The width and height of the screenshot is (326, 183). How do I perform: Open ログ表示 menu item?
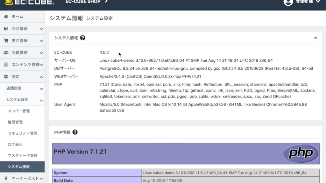tap(15, 144)
